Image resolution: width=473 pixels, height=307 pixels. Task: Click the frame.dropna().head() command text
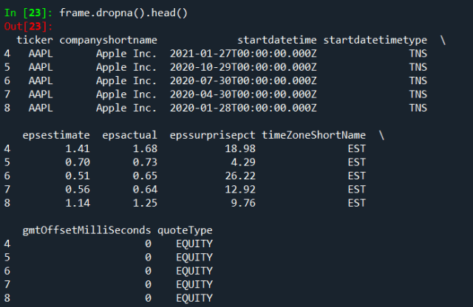[x=123, y=13]
